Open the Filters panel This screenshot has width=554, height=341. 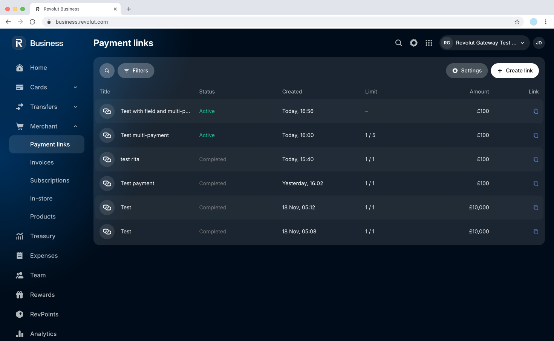pyautogui.click(x=136, y=70)
